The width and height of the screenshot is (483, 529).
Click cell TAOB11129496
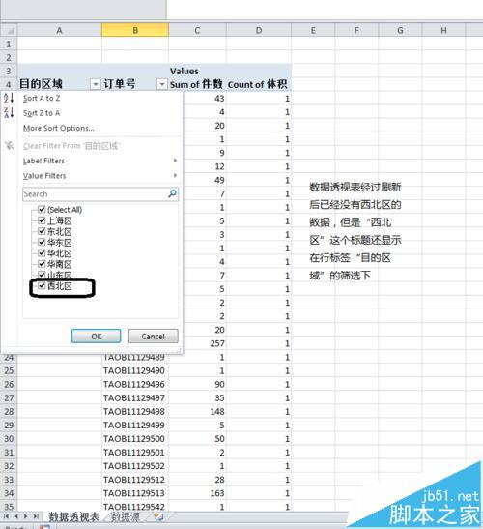pyautogui.click(x=135, y=384)
